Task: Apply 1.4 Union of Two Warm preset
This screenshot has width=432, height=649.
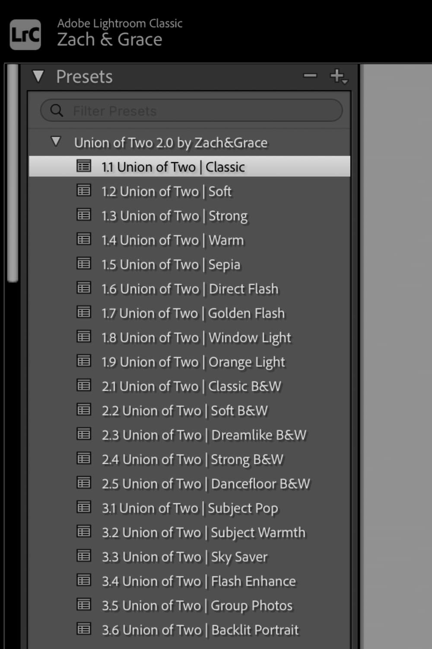Action: point(173,240)
